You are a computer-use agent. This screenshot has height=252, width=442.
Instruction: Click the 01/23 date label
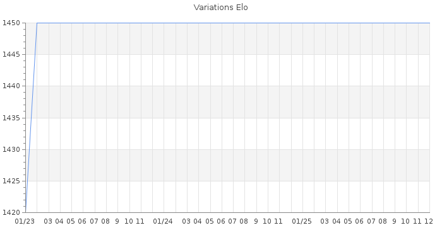[25, 221]
